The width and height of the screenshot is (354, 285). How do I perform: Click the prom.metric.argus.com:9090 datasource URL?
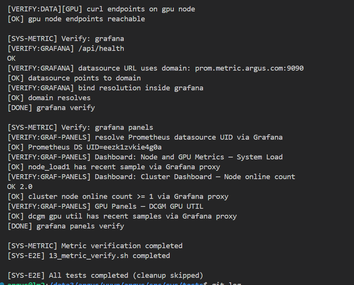click(x=249, y=68)
